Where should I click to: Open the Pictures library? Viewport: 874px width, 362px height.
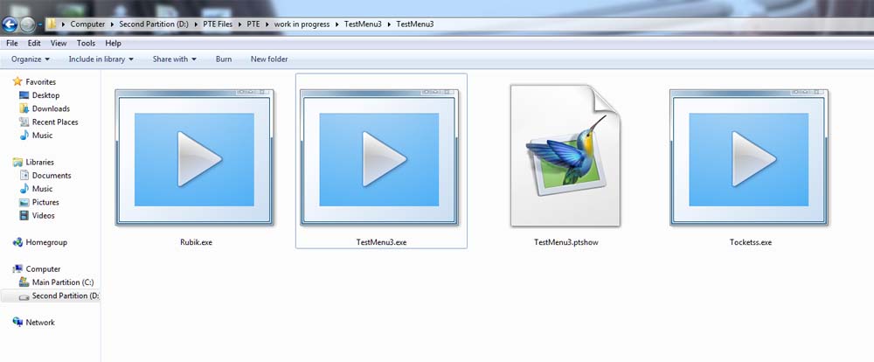[x=45, y=202]
